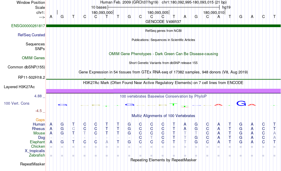Open the Layered H3K27Ac track label
The image size is (281, 171).
point(19,87)
